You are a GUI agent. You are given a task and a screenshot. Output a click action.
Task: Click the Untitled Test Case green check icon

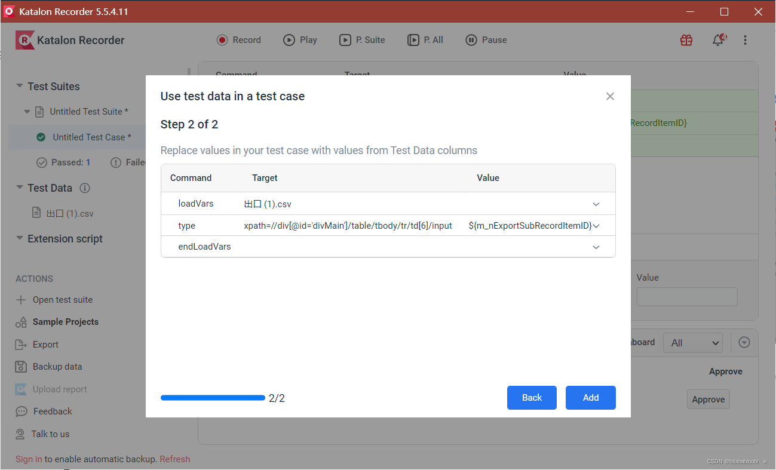click(x=41, y=137)
